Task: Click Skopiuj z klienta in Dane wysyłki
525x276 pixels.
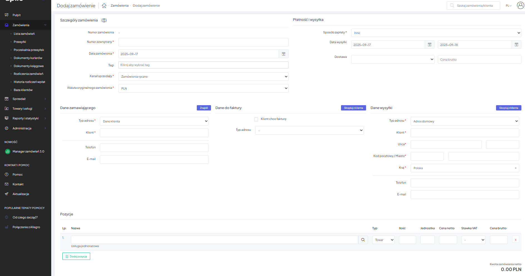Action: [x=508, y=108]
